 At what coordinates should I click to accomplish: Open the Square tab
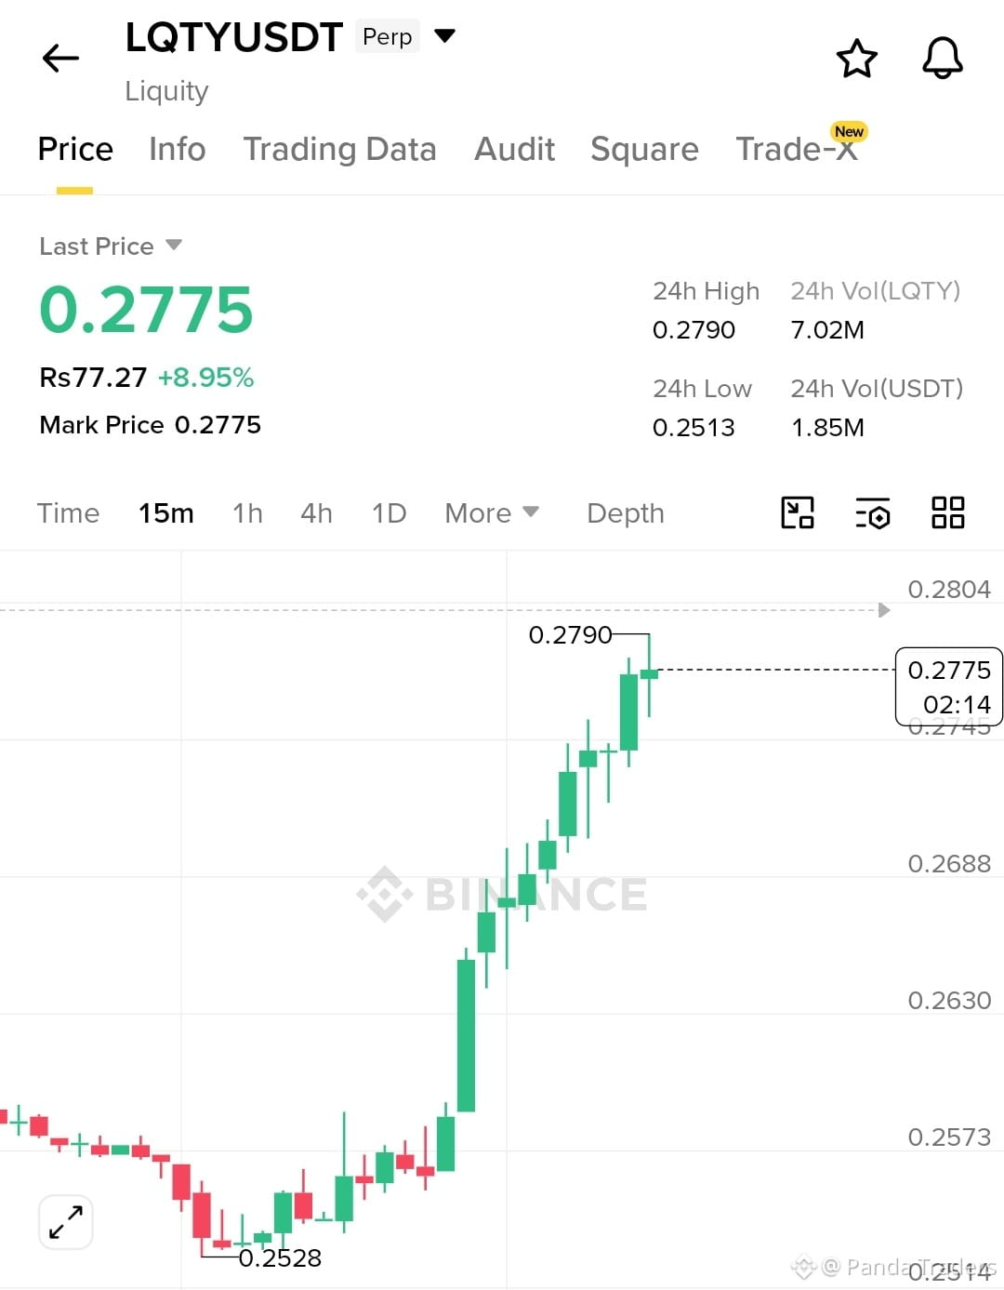(644, 149)
